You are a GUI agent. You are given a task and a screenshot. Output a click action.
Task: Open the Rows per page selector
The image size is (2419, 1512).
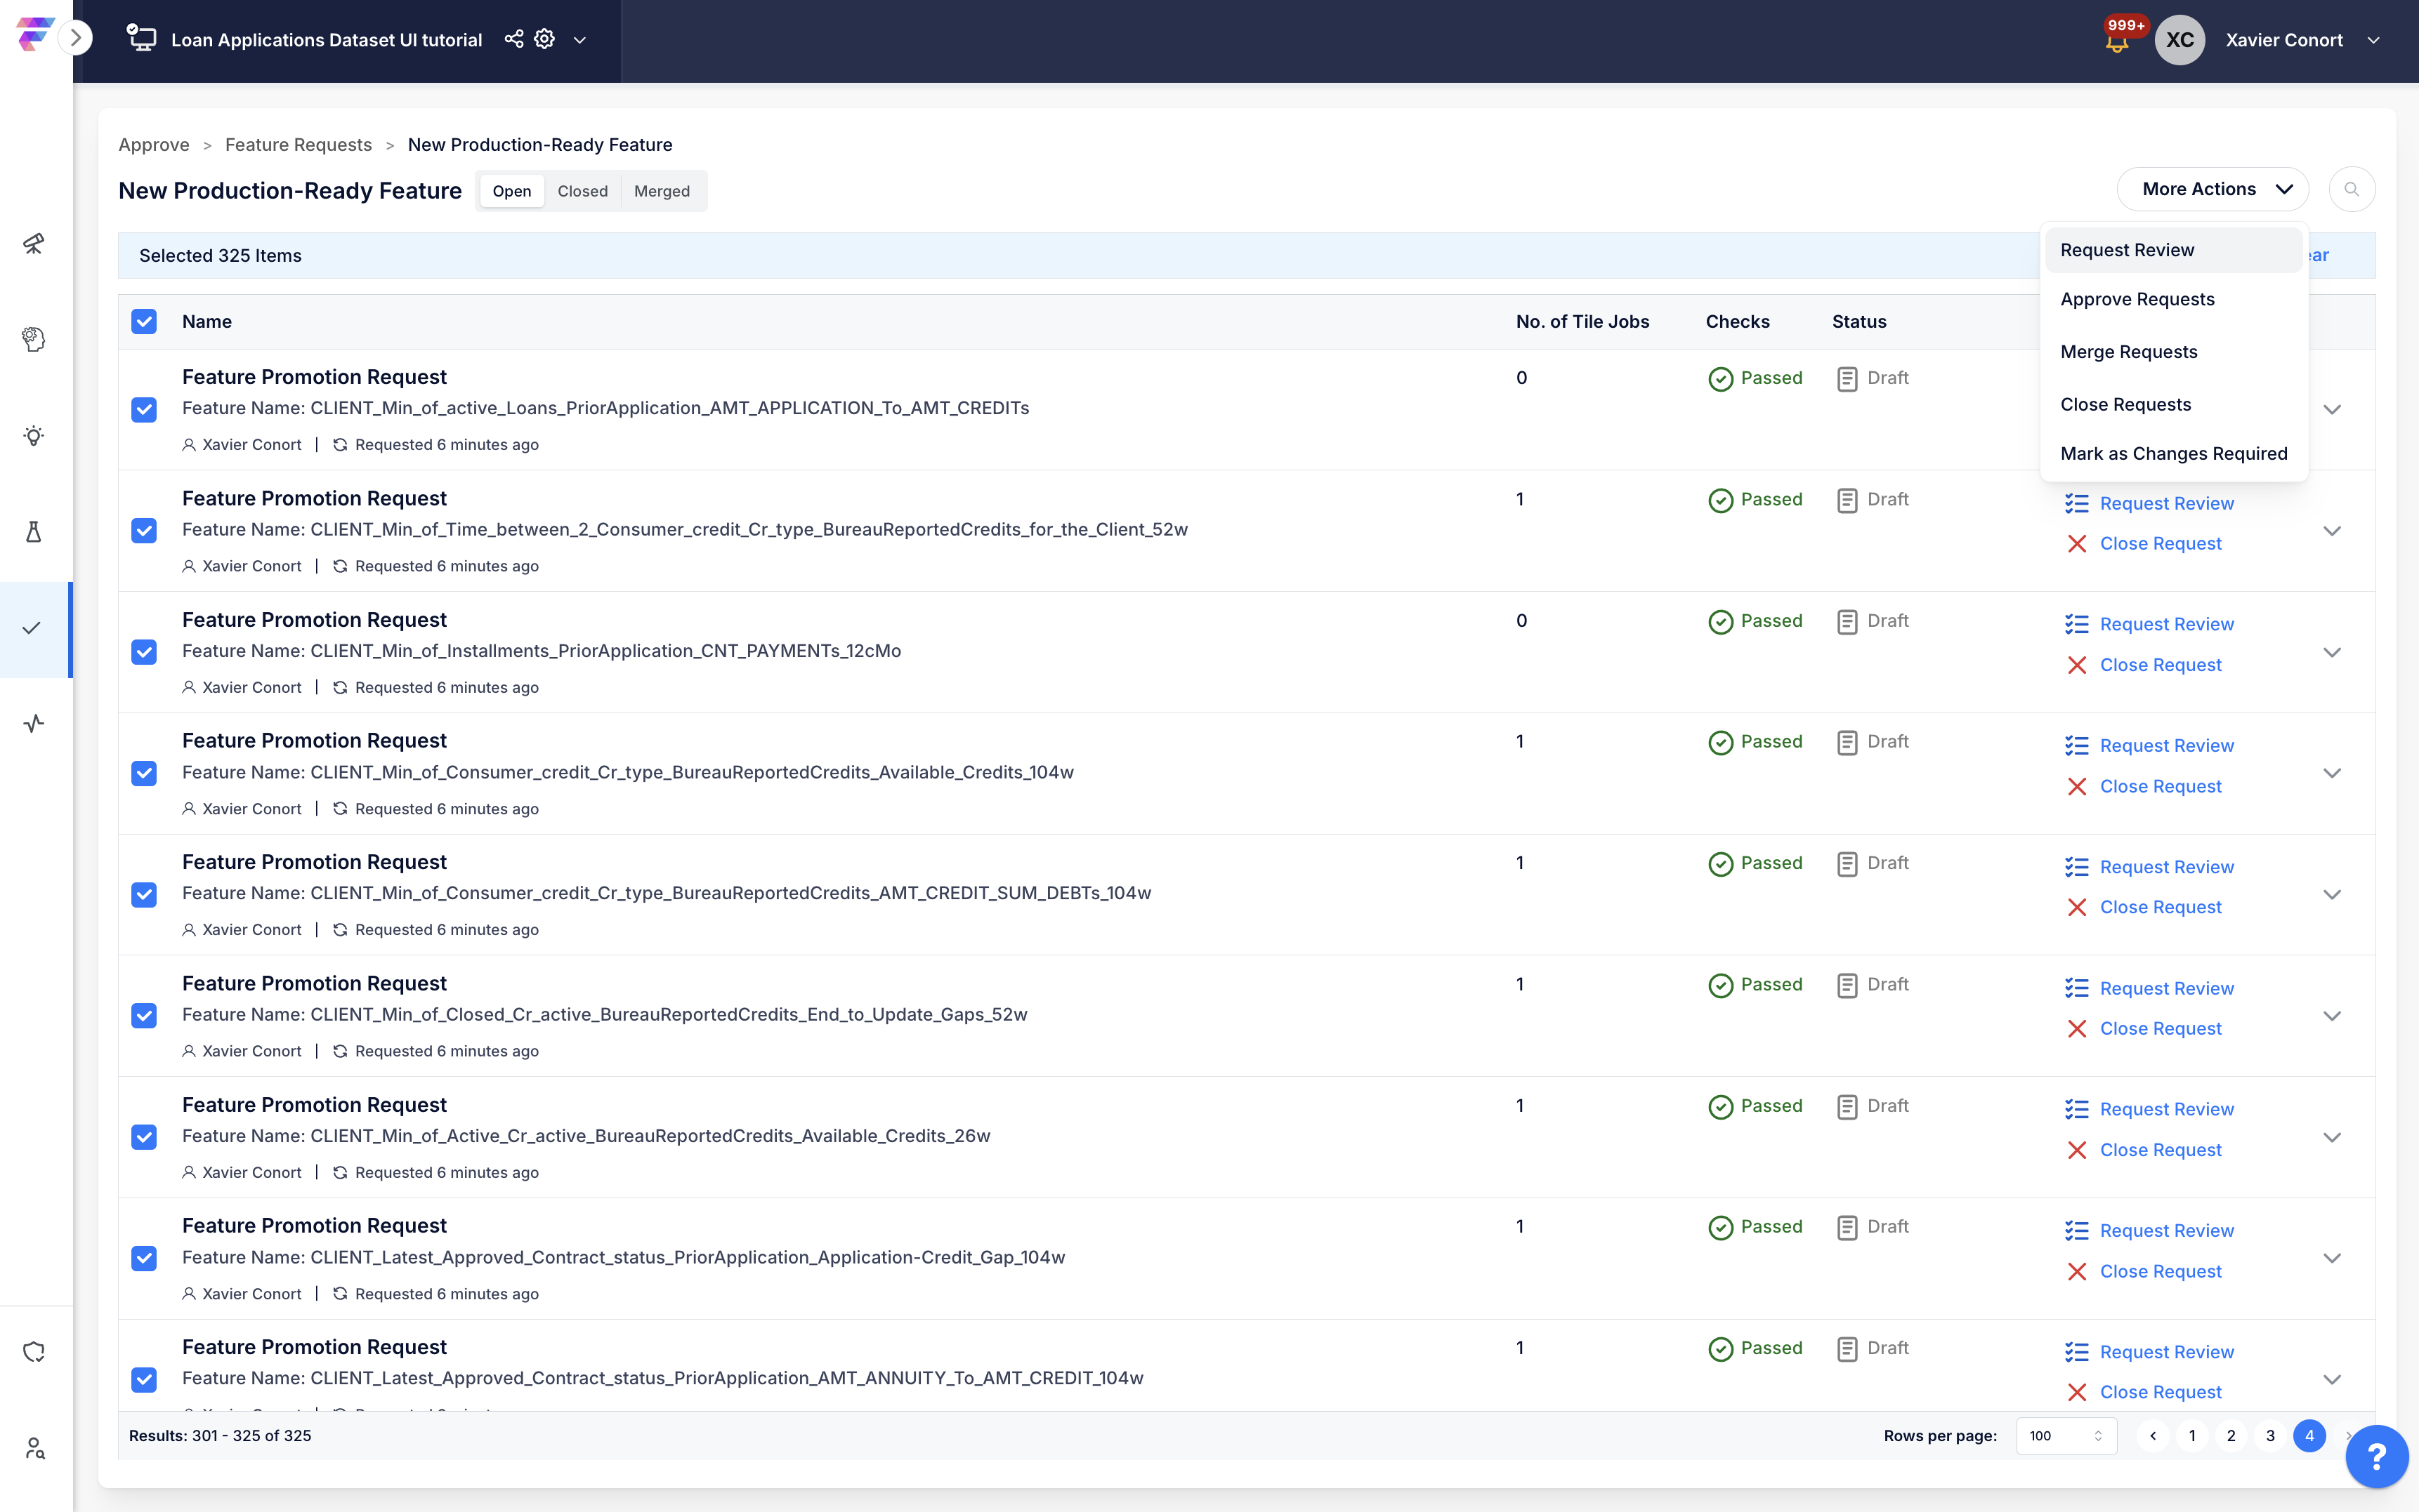click(2066, 1436)
